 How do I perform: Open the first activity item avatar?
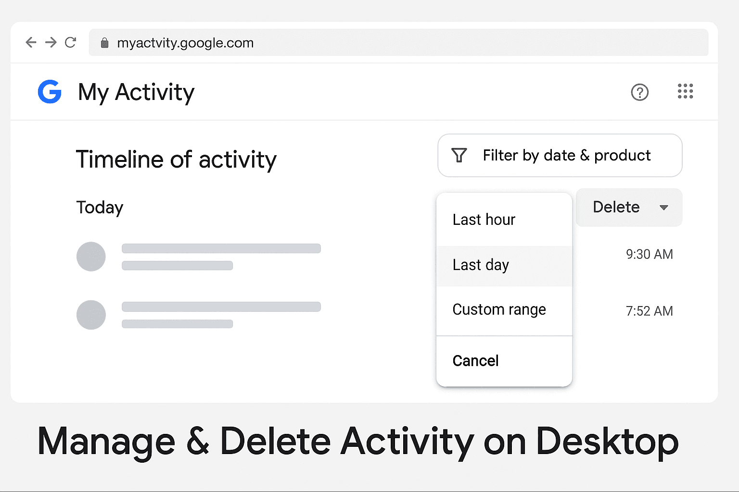(x=91, y=257)
